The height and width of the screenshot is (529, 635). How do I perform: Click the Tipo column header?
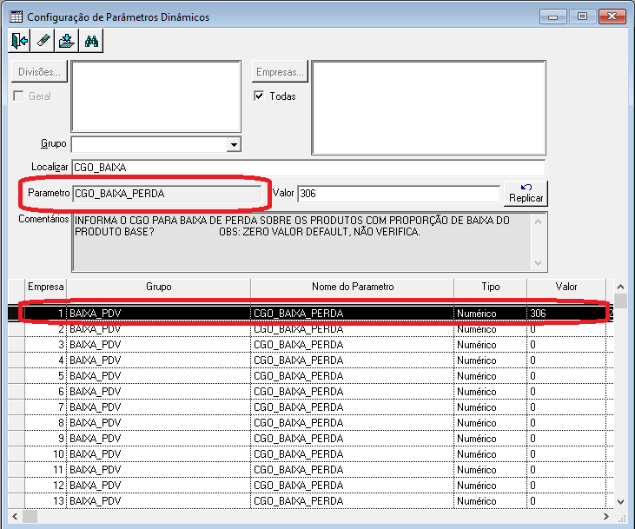(x=491, y=287)
